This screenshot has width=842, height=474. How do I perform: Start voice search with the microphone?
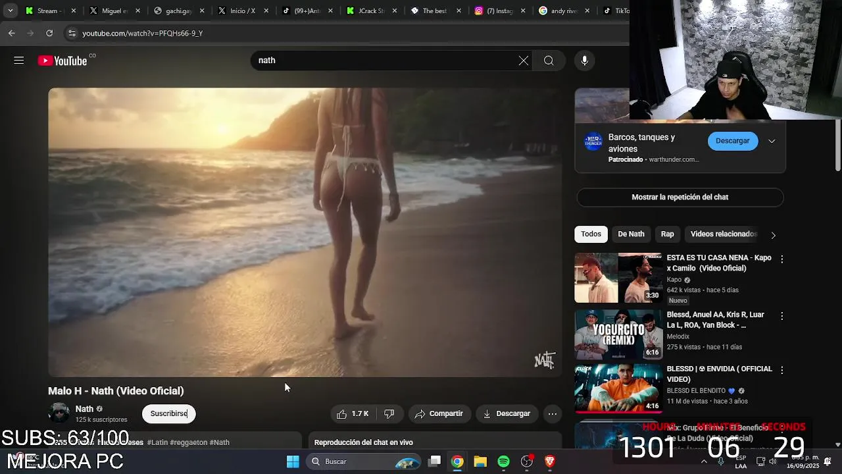(x=584, y=61)
